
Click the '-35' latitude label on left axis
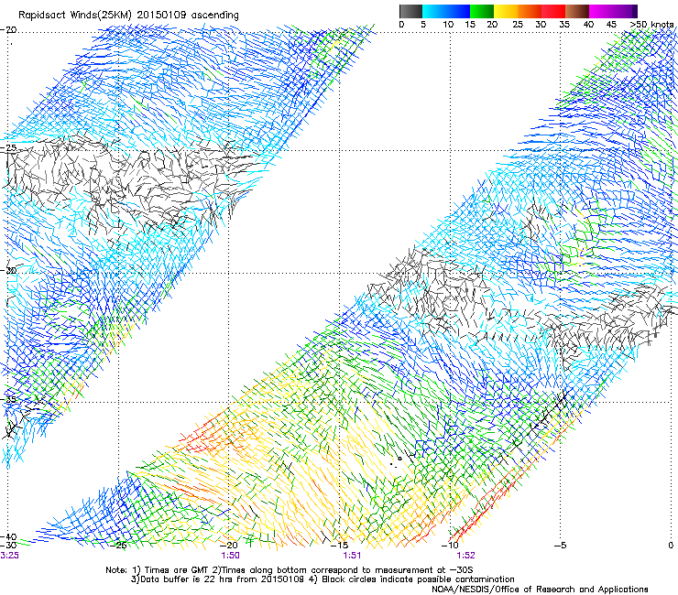(x=8, y=399)
